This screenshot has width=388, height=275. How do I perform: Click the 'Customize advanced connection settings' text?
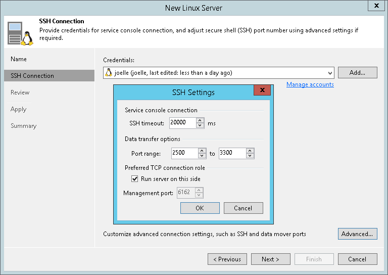[205, 234]
